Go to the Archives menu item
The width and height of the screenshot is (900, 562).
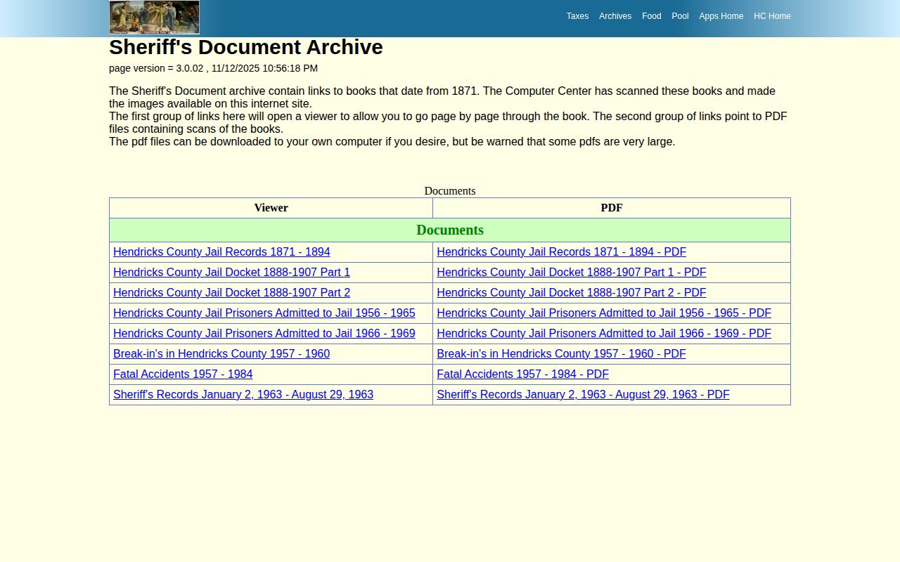(x=615, y=16)
